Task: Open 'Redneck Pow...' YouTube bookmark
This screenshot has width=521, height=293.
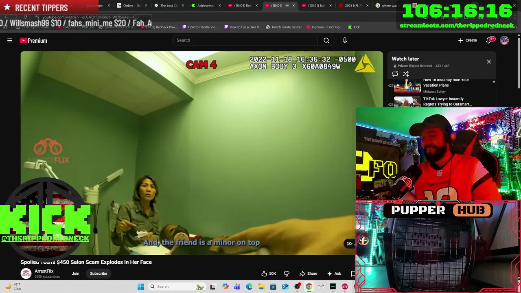Action: coord(159,27)
